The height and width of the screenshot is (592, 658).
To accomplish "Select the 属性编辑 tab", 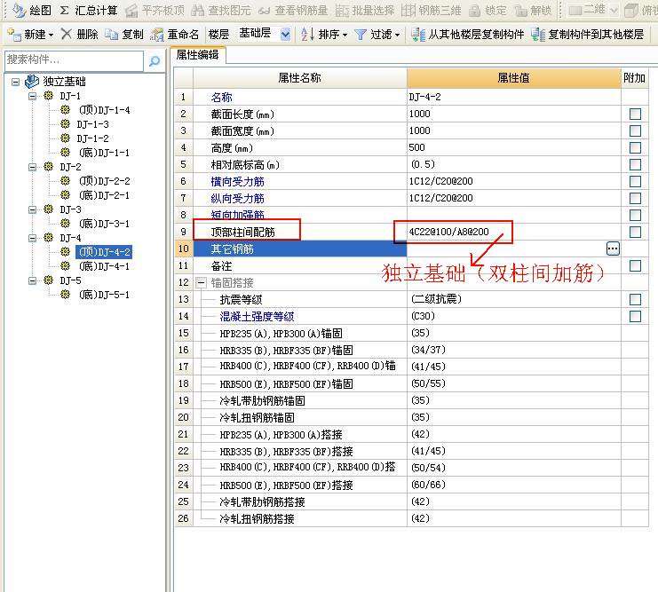I will point(198,54).
